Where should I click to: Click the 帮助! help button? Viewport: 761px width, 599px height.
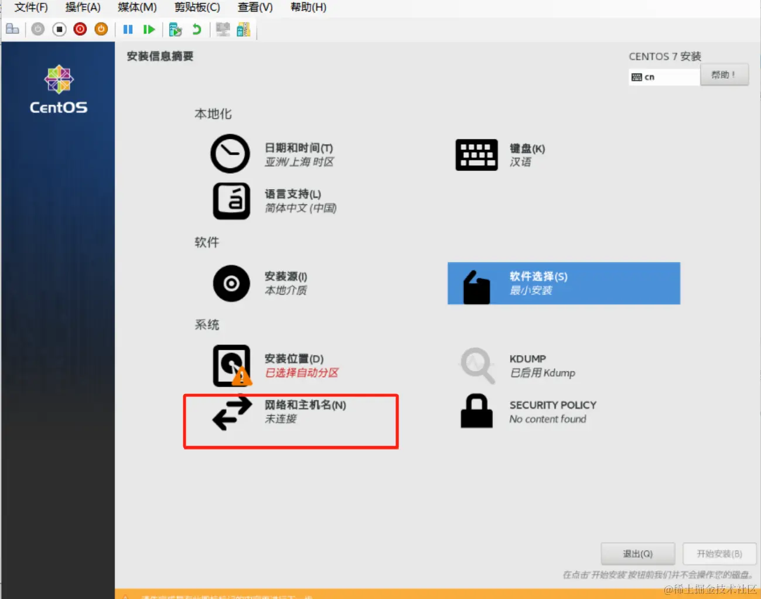724,75
